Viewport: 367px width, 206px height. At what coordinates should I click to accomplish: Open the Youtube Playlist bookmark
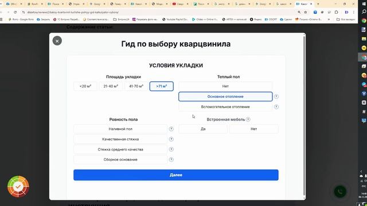click(175, 19)
